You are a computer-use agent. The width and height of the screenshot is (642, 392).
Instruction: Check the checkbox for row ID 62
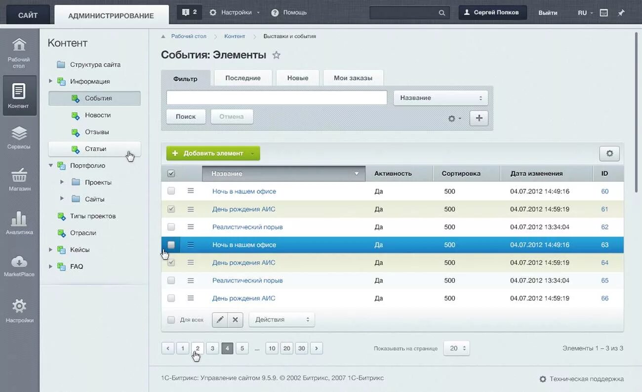point(171,227)
